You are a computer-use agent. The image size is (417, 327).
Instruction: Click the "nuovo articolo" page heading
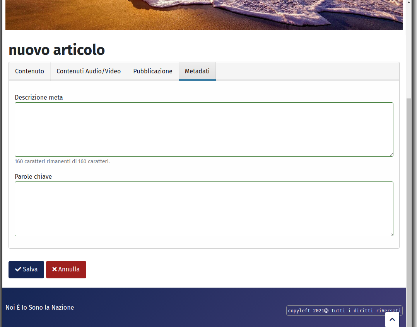(56, 50)
